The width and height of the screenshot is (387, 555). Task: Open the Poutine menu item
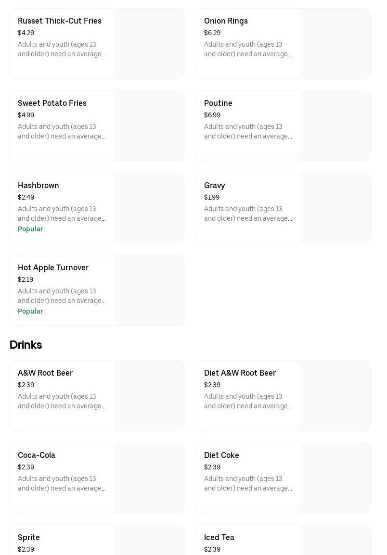[218, 103]
